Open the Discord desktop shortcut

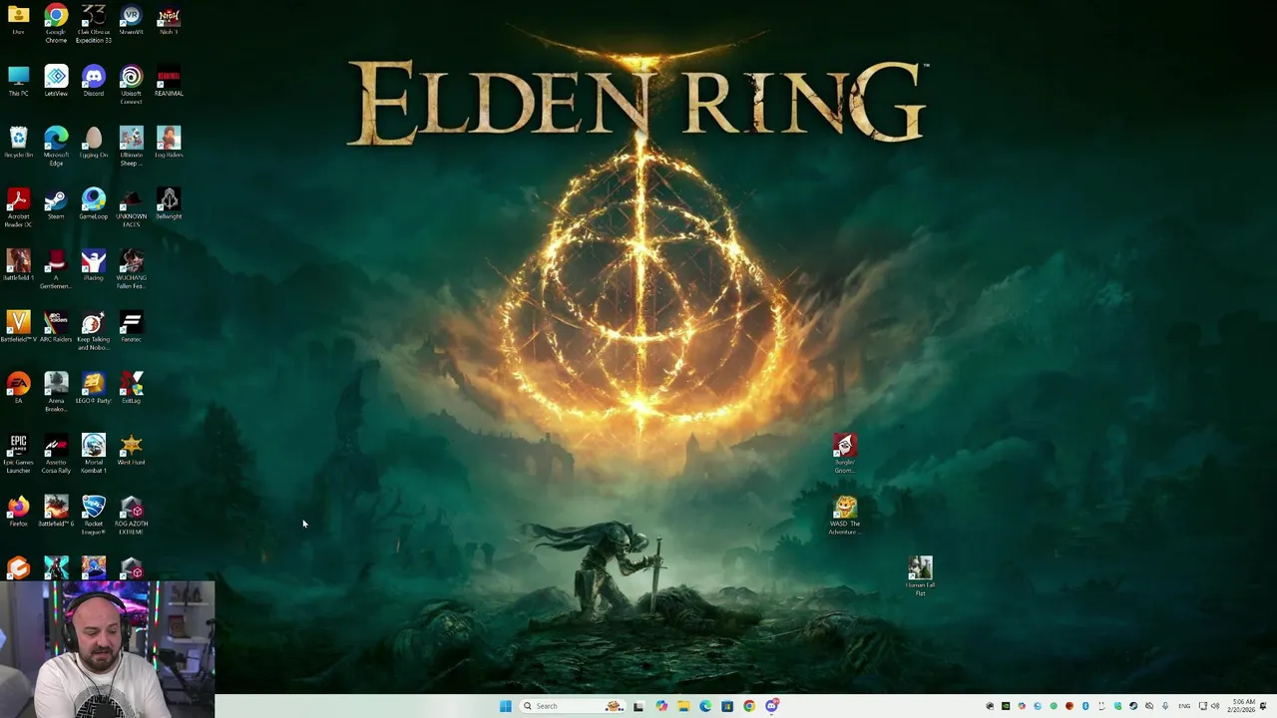(93, 82)
